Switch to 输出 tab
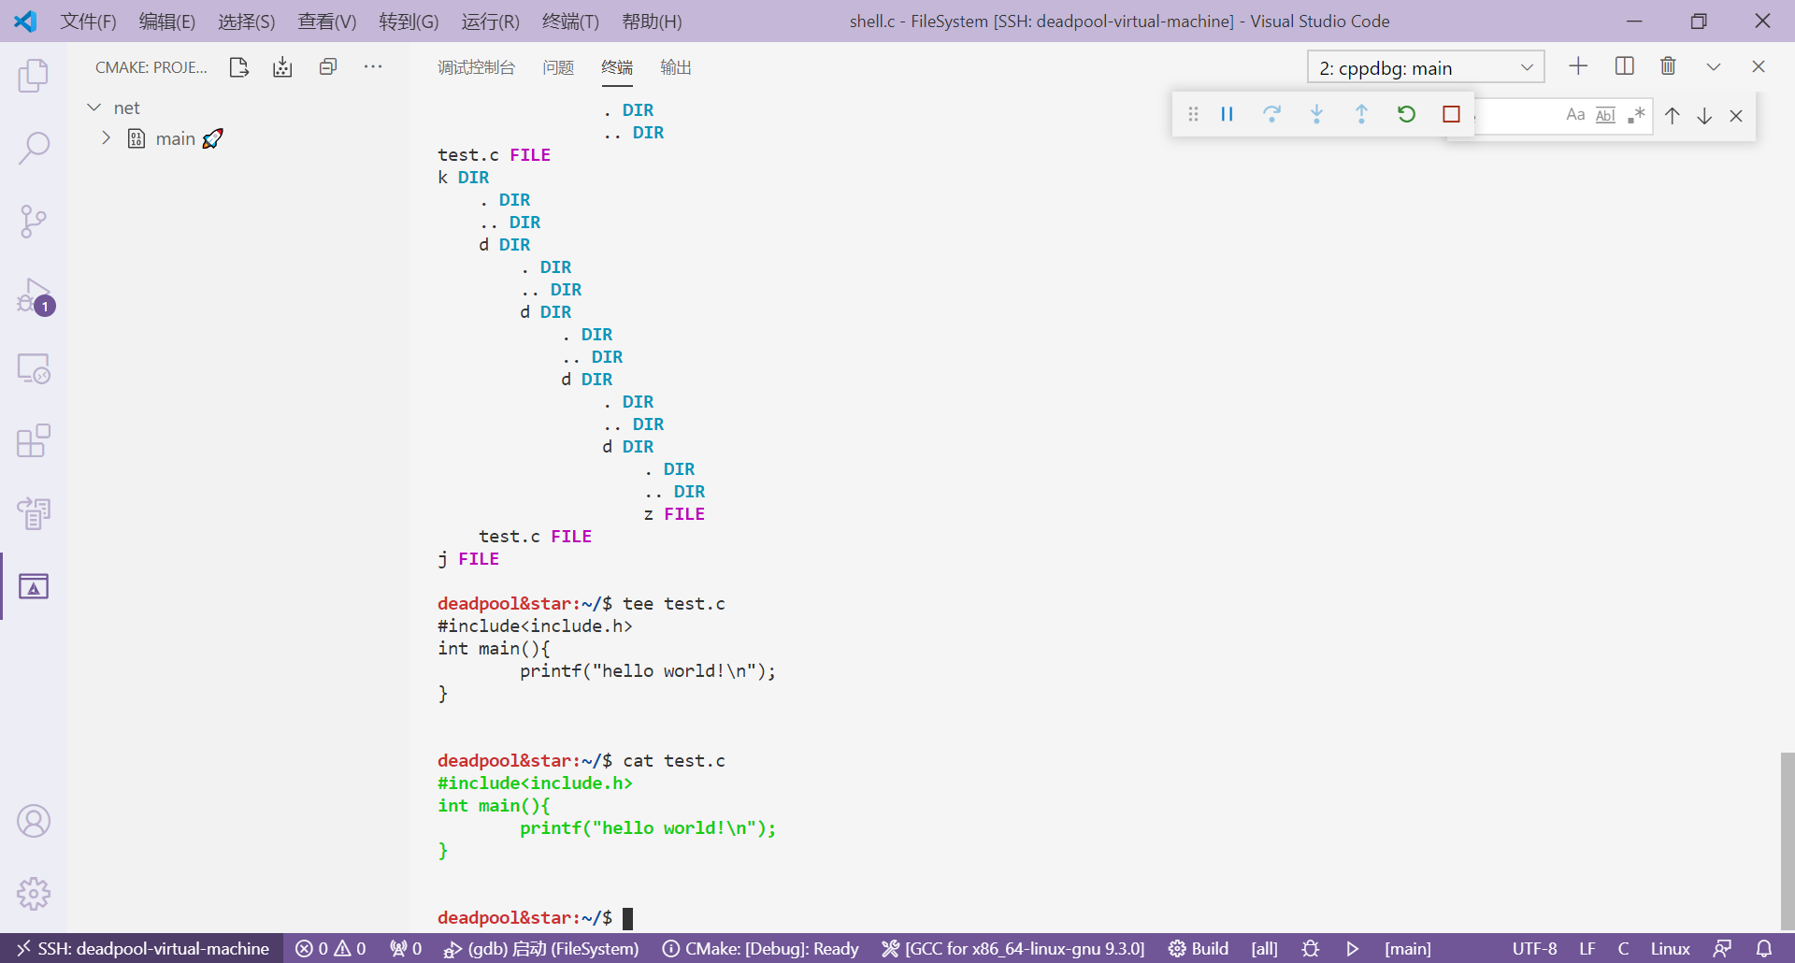Screen dimensions: 1795x963 point(676,67)
